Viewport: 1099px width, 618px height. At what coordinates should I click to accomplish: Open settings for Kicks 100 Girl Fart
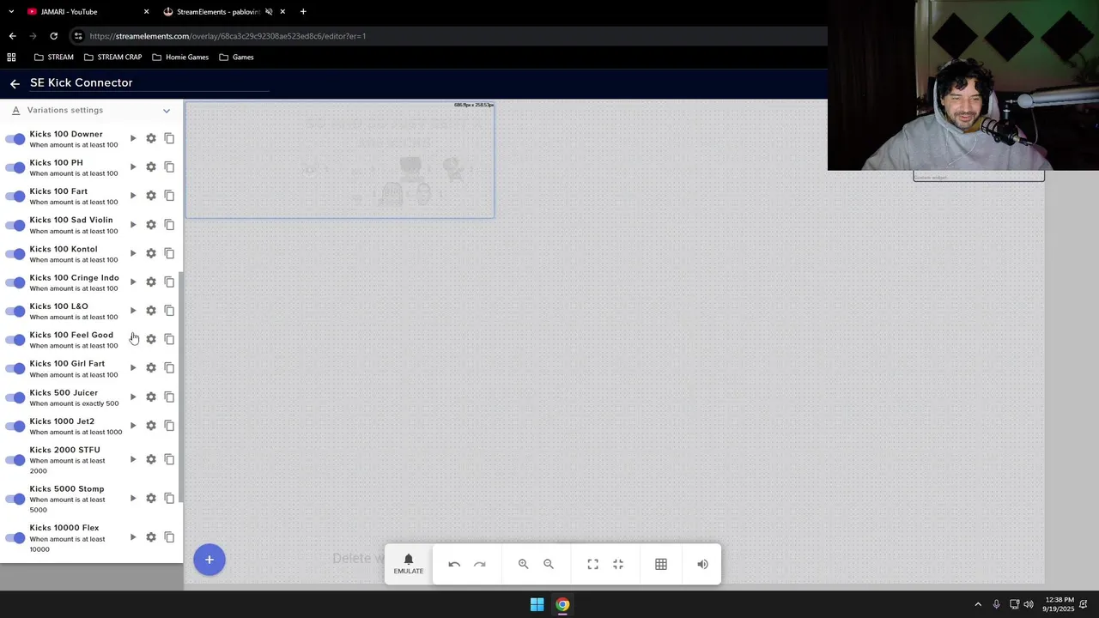[x=151, y=367]
